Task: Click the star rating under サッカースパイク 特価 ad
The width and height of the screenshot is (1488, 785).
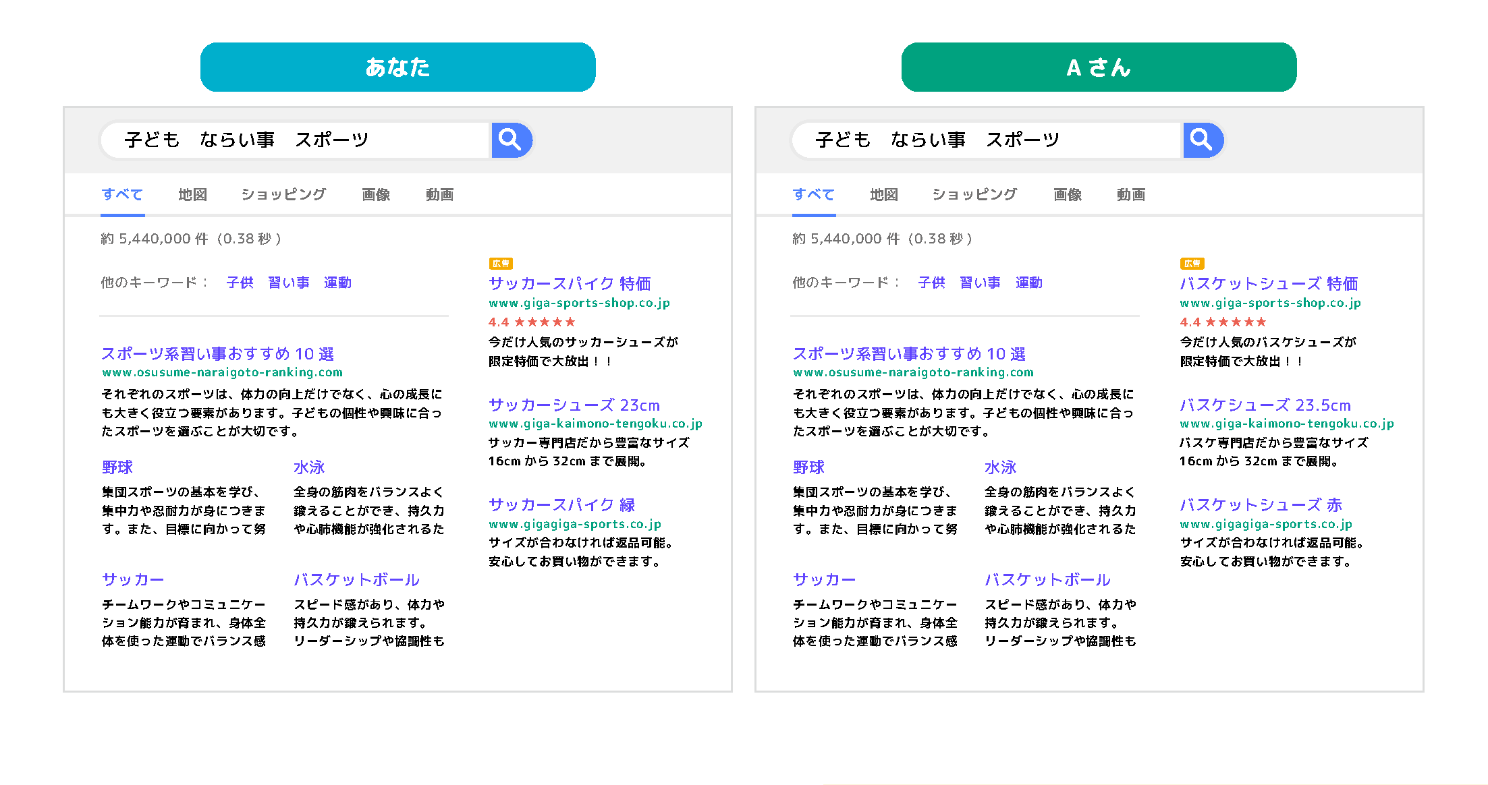Action: coord(530,322)
